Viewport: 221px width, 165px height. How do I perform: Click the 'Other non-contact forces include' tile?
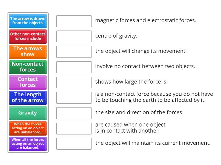28,36
